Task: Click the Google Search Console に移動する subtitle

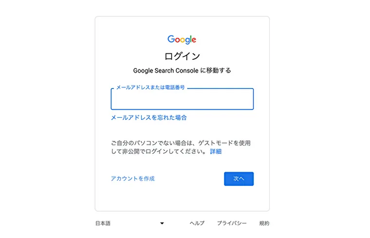Action: point(182,70)
